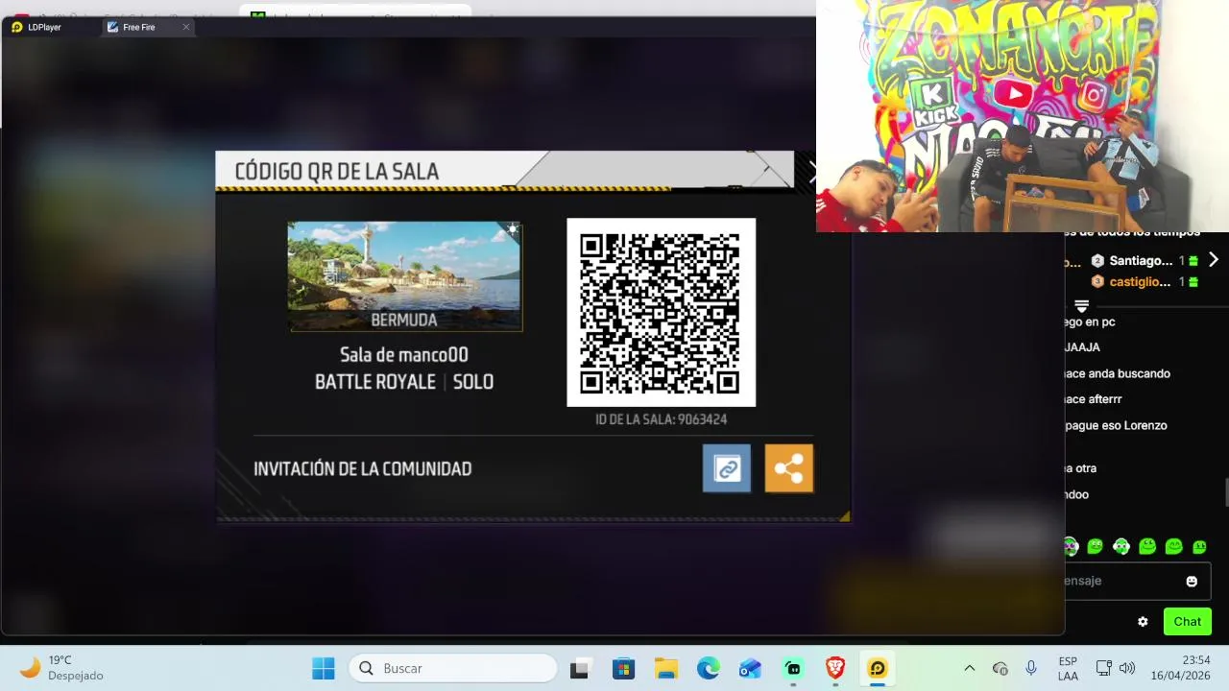The image size is (1229, 691).
Task: Collapse leaderboard with the filter-lines icon
Action: point(1081,305)
